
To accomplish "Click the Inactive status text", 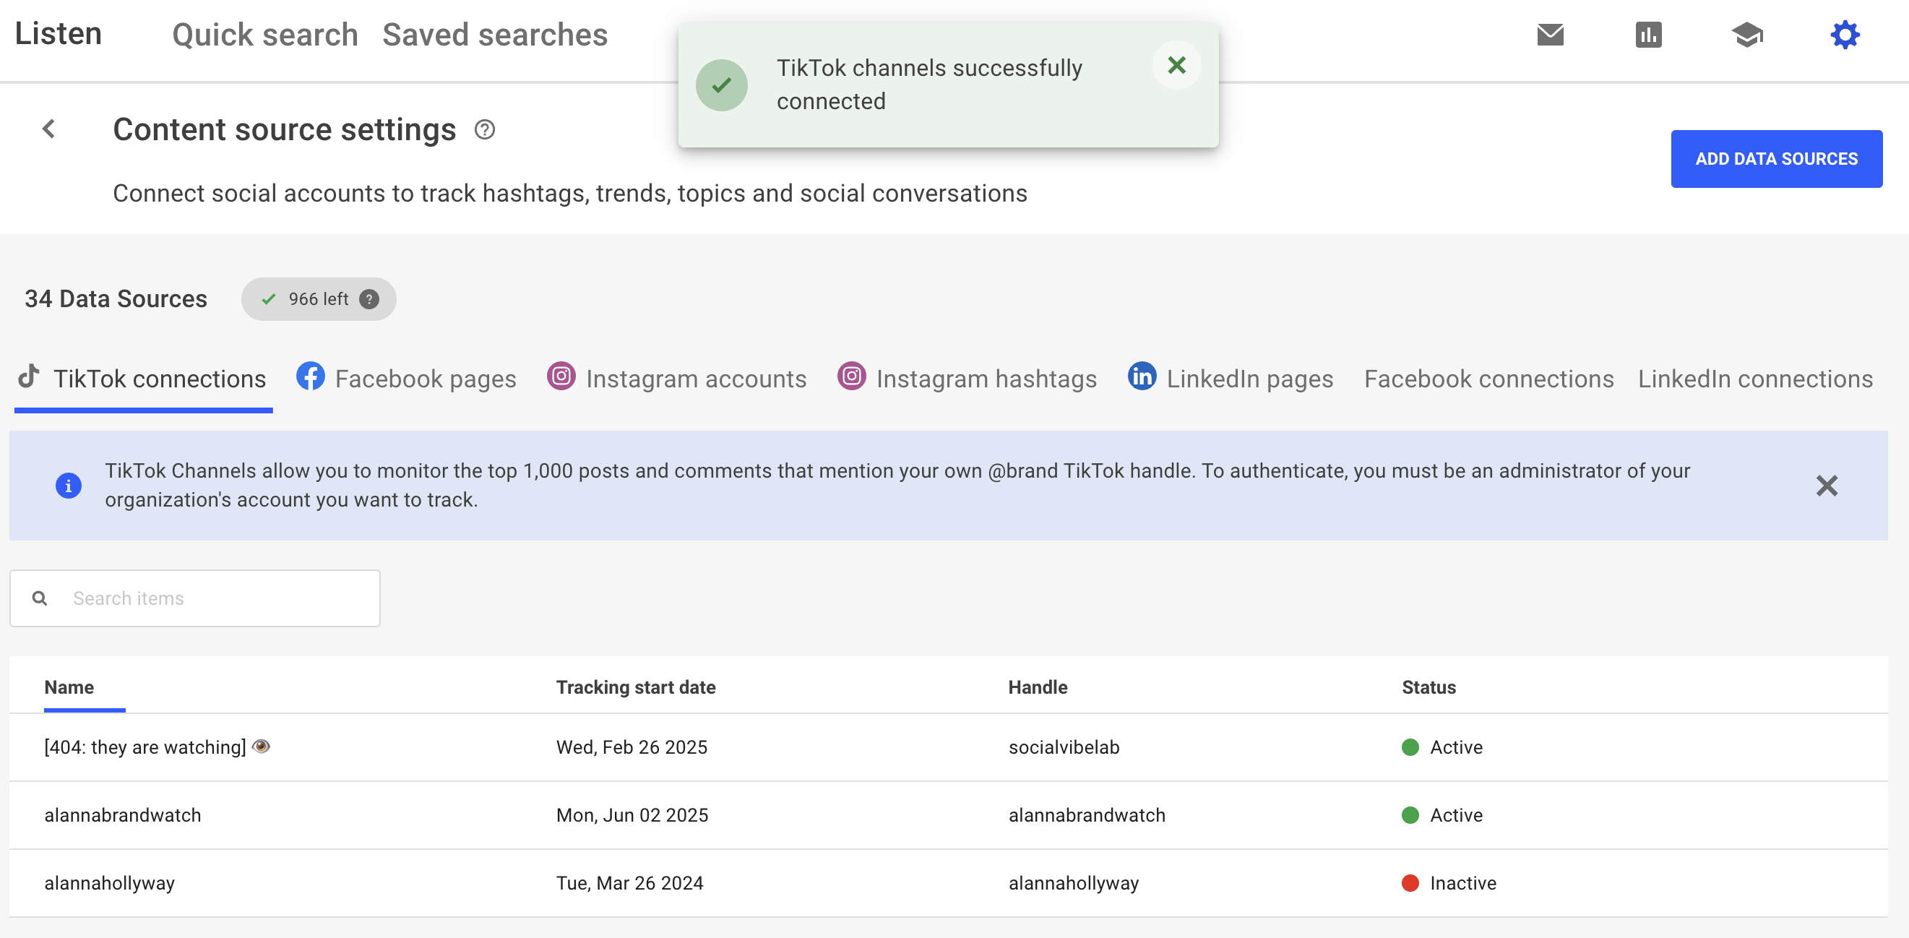I will point(1463,884).
